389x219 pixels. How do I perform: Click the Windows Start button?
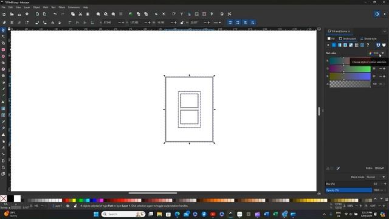click(x=96, y=214)
